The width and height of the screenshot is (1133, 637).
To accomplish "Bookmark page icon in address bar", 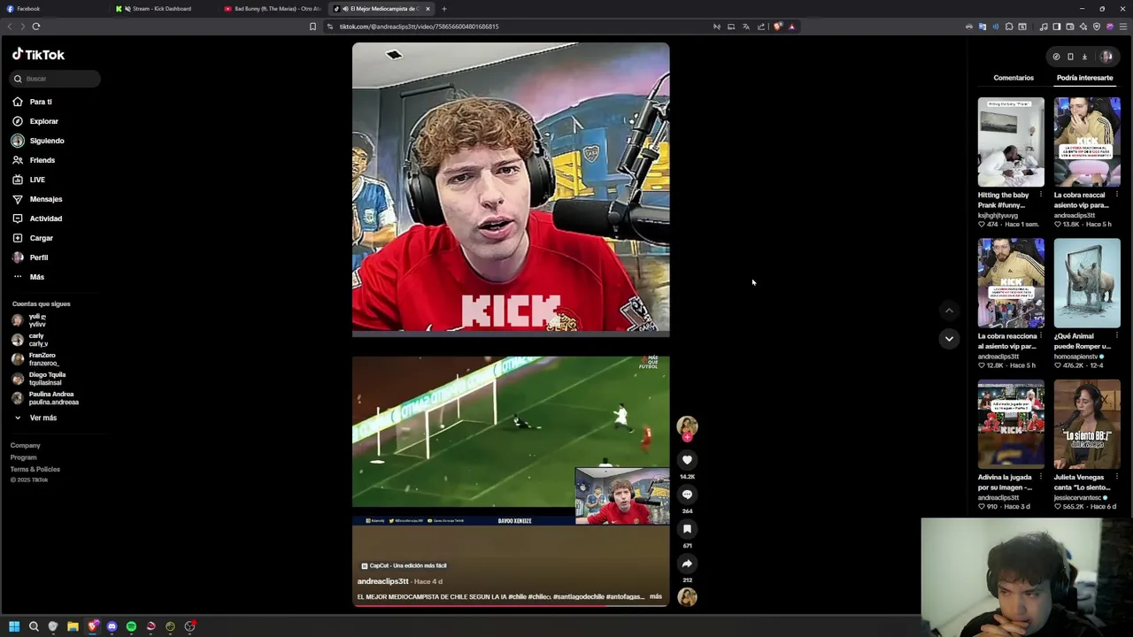I will (312, 27).
